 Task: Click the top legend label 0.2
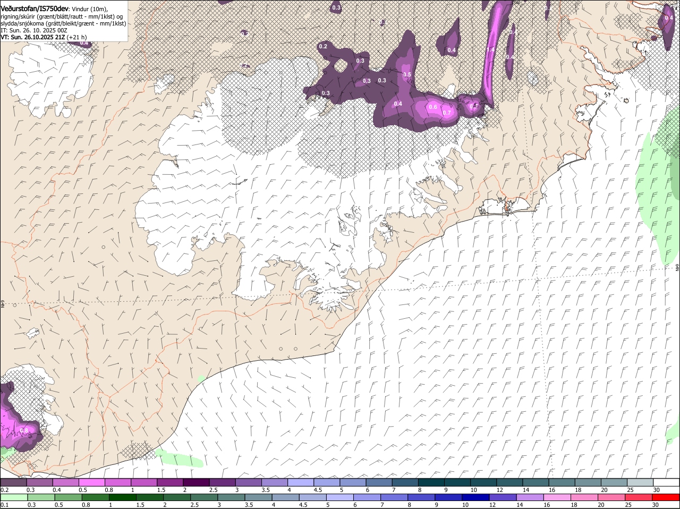(4, 489)
